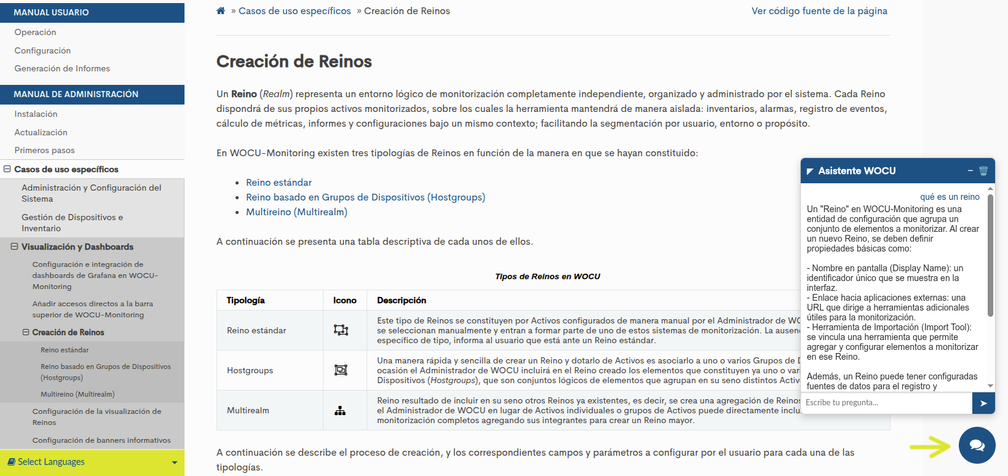Viewport: 1008px width, 476px height.
Task: Open Configuración in the user manual sidebar
Action: pos(42,50)
